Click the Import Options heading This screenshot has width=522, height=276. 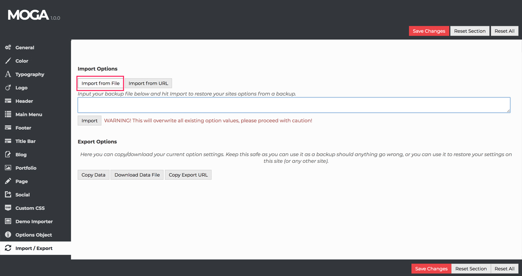tap(98, 69)
